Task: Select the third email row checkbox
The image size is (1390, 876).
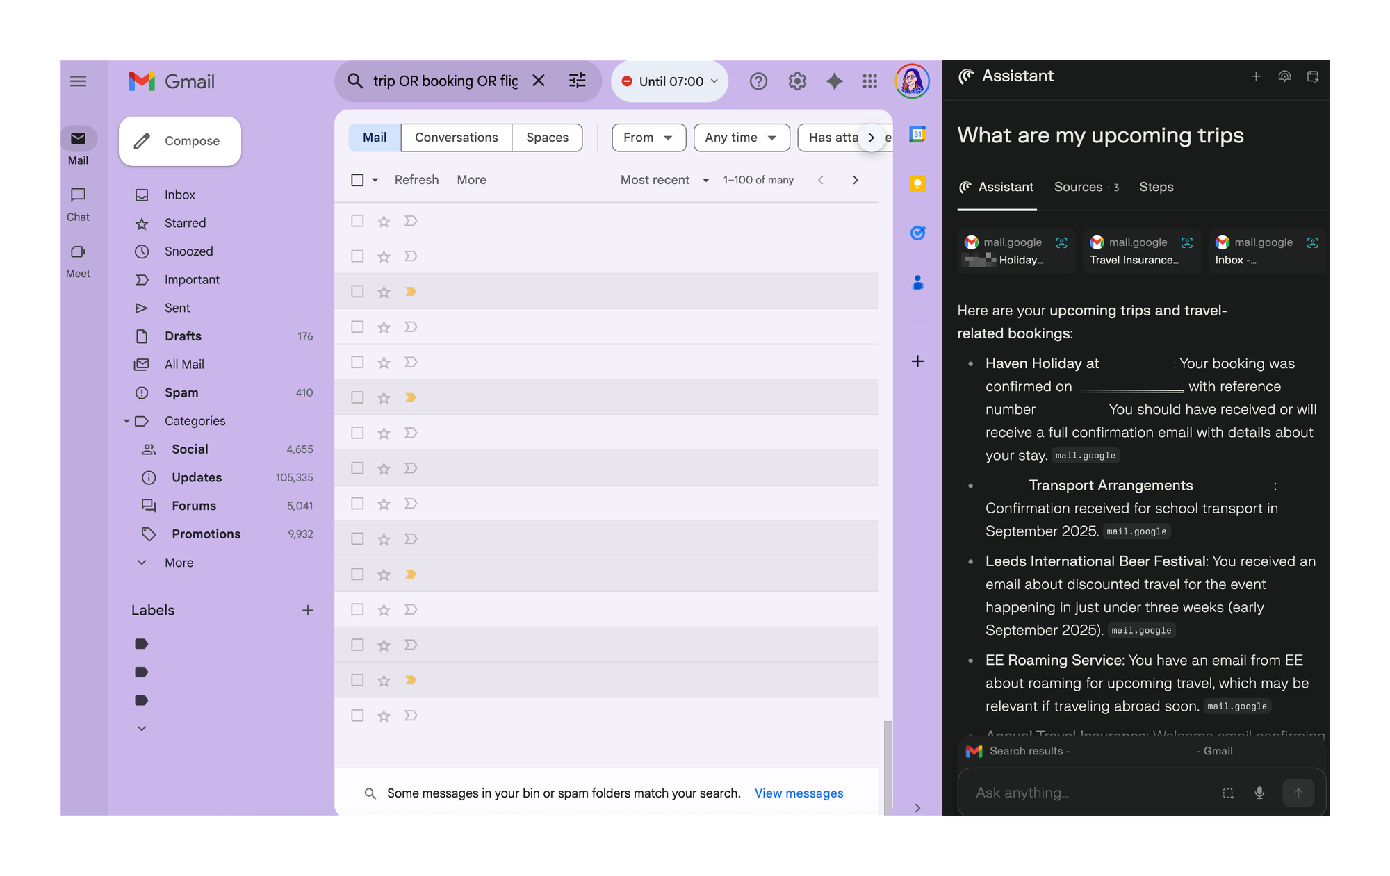Action: coord(357,292)
